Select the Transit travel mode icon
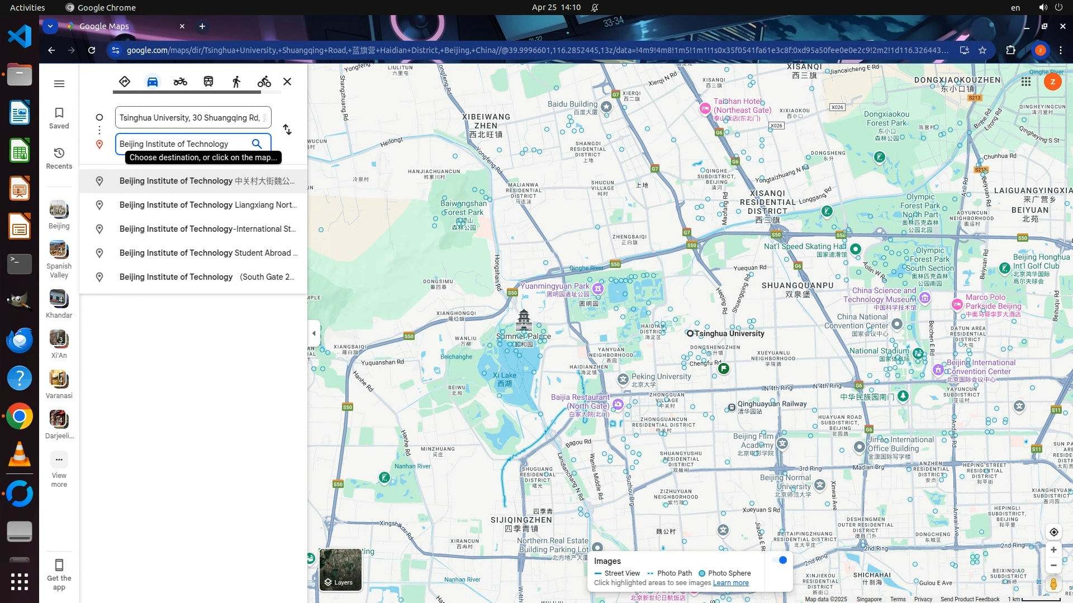The width and height of the screenshot is (1073, 603). (x=208, y=82)
